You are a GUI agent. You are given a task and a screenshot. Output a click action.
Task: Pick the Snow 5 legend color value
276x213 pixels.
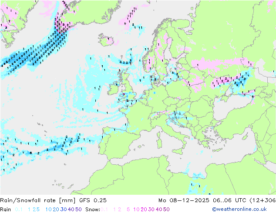pos(128,210)
